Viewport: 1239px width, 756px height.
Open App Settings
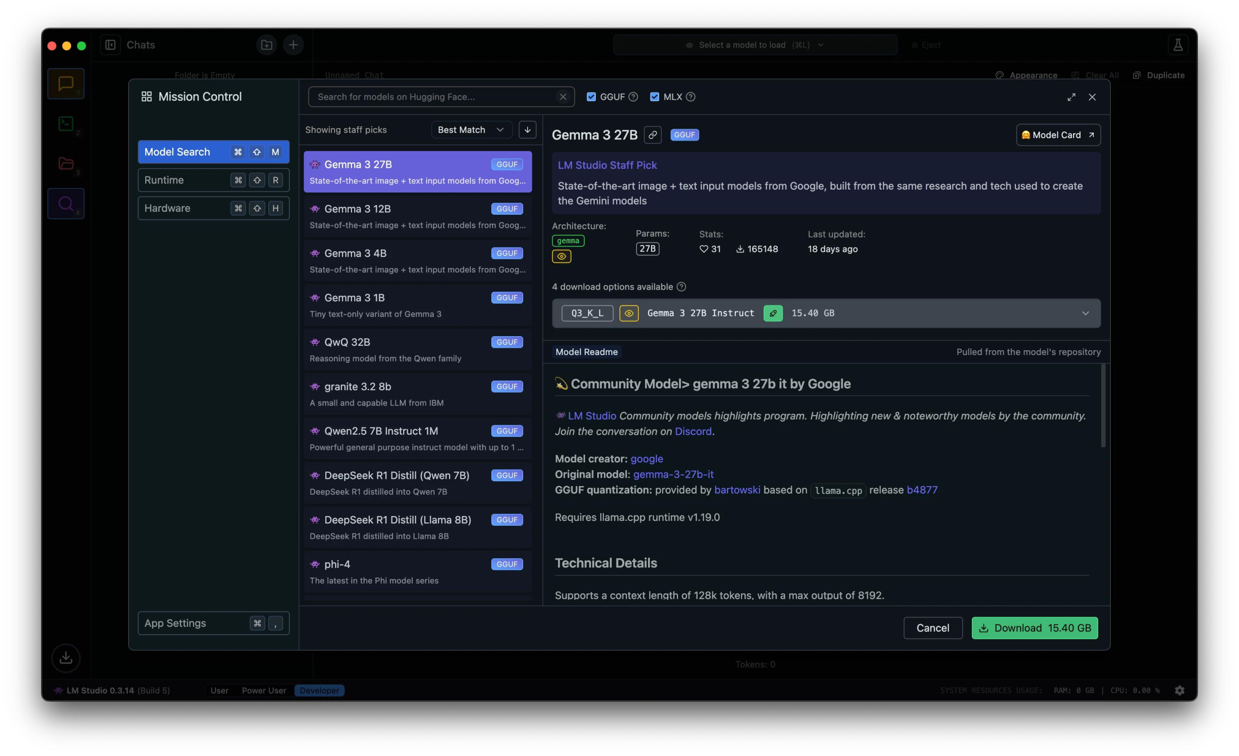coord(213,623)
